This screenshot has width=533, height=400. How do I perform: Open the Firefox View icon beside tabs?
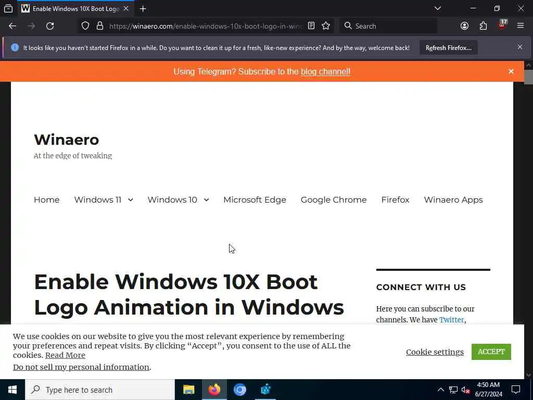[x=8, y=8]
